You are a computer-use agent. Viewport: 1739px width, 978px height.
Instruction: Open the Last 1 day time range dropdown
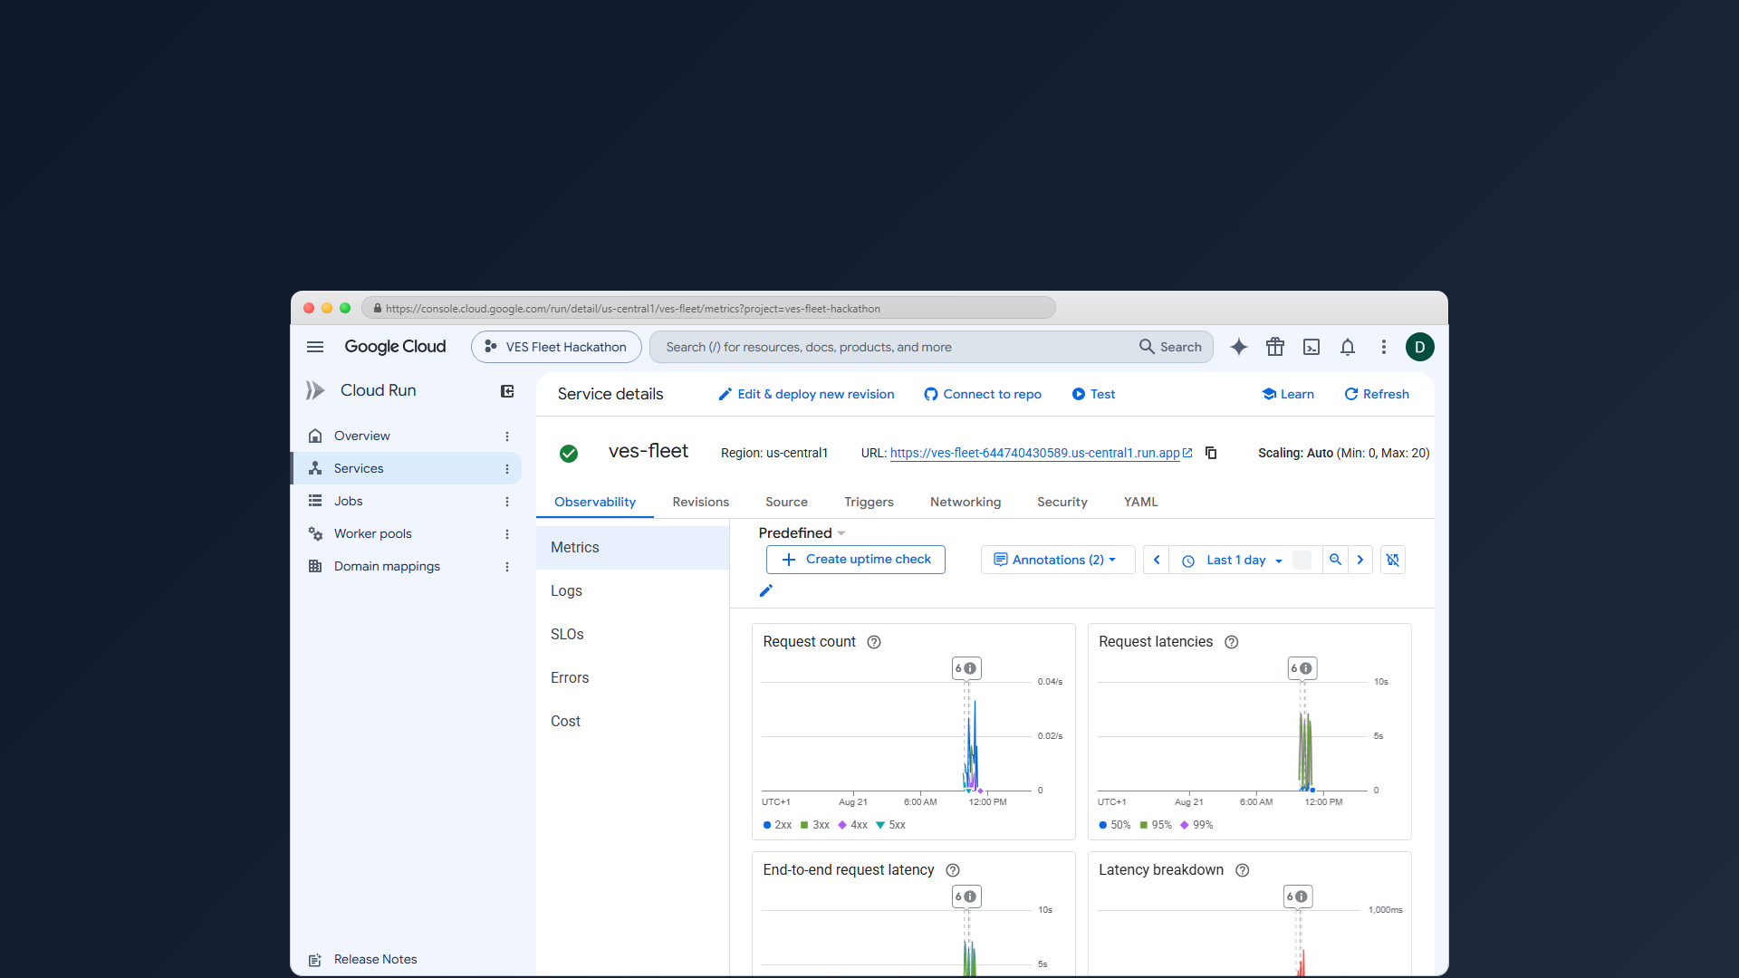point(1234,561)
